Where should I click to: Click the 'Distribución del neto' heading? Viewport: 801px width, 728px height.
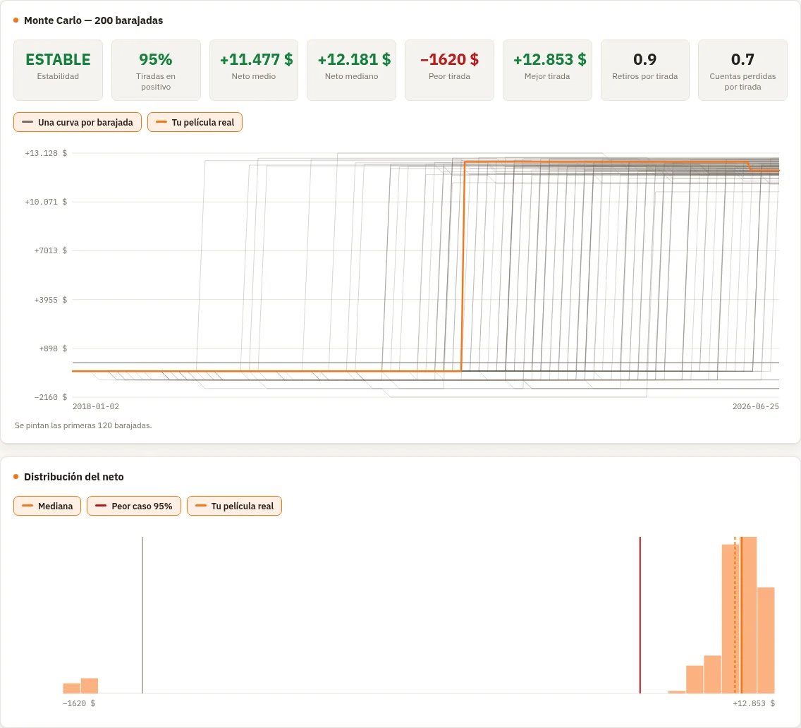tap(74, 477)
